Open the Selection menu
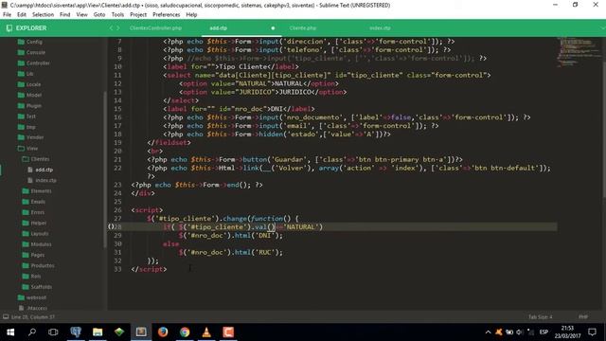Image resolution: width=606 pixels, height=341 pixels. (43, 15)
